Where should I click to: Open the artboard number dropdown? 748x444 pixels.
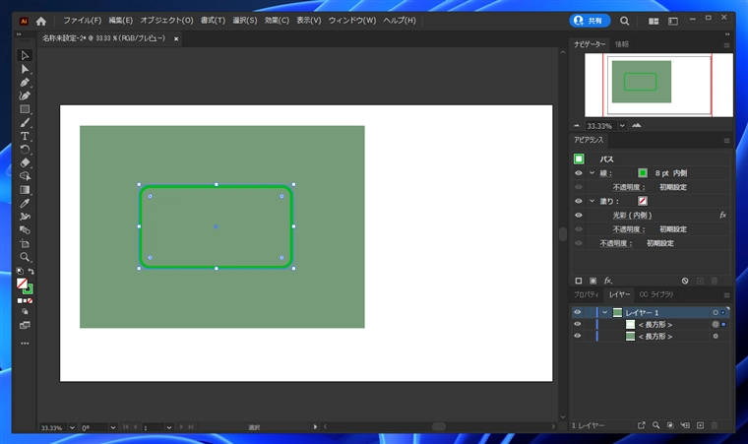[x=169, y=427]
